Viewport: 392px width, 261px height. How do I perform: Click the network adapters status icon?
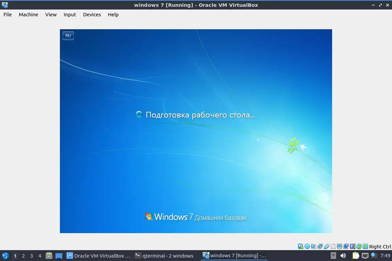pyautogui.click(x=320, y=246)
